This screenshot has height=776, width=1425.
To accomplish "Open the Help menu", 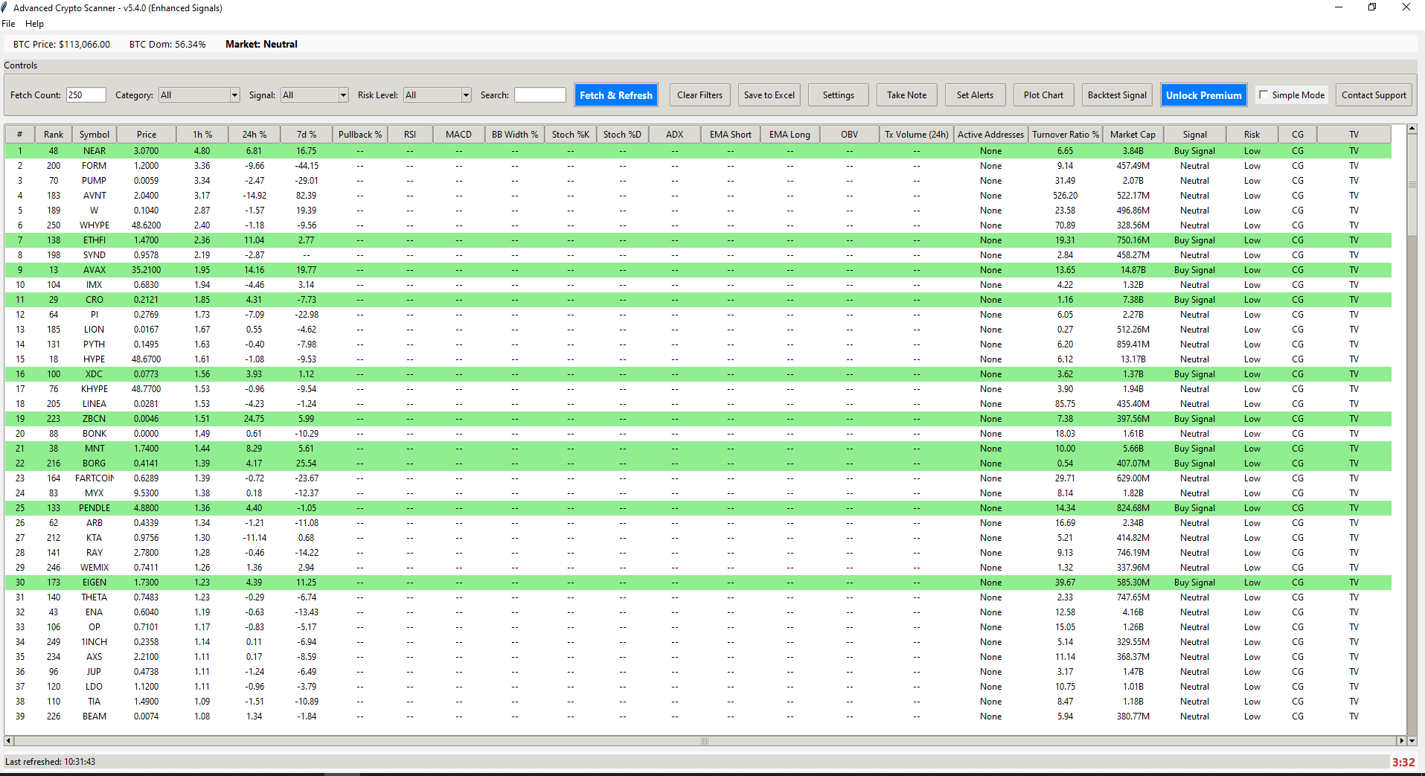I will coord(34,23).
